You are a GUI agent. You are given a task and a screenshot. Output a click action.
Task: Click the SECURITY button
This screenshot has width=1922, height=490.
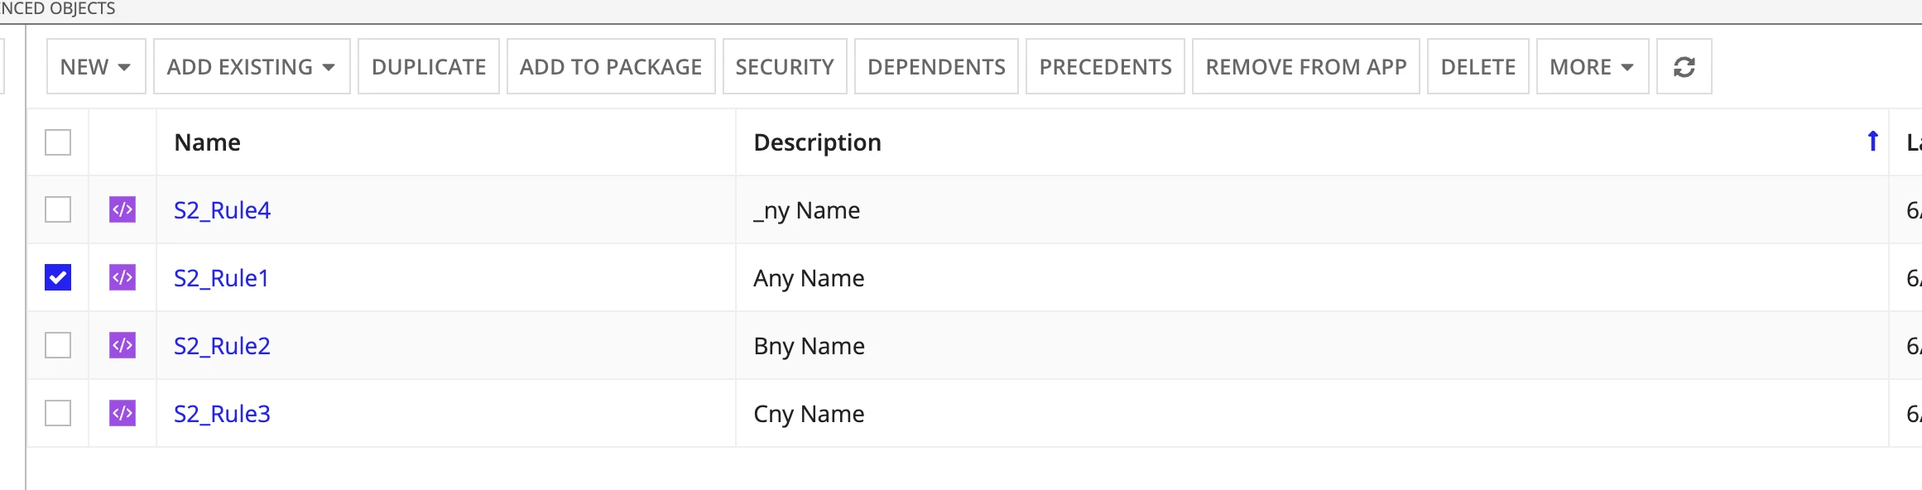pyautogui.click(x=785, y=66)
